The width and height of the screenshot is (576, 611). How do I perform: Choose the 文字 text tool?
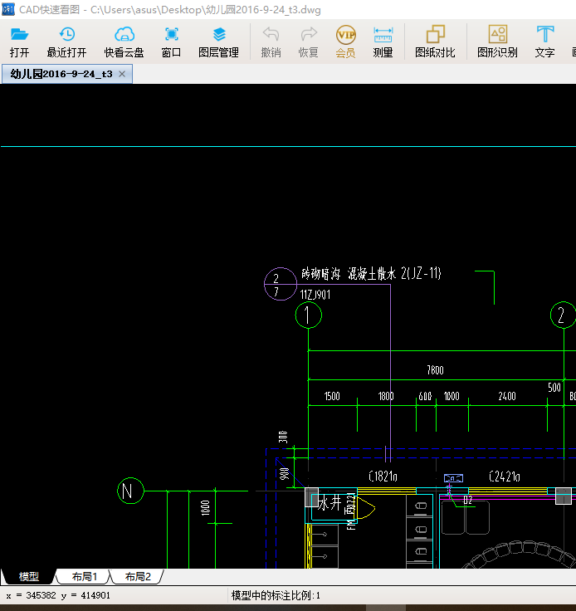[544, 42]
